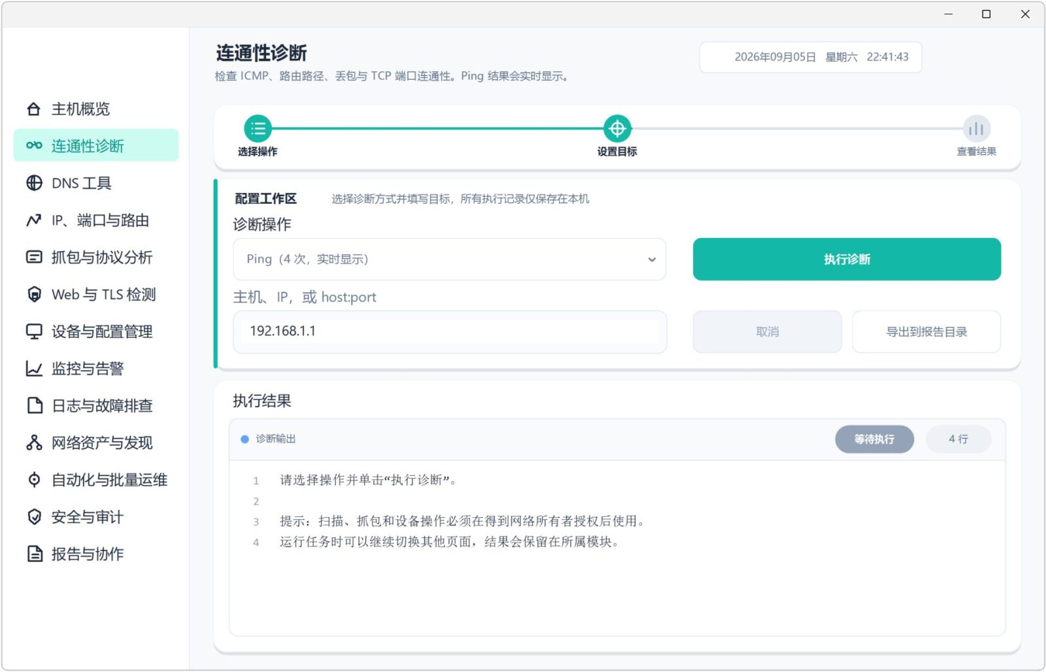The height and width of the screenshot is (672, 1046).
Task: Open 自动化与批量运维 in the sidebar
Action: (96, 480)
